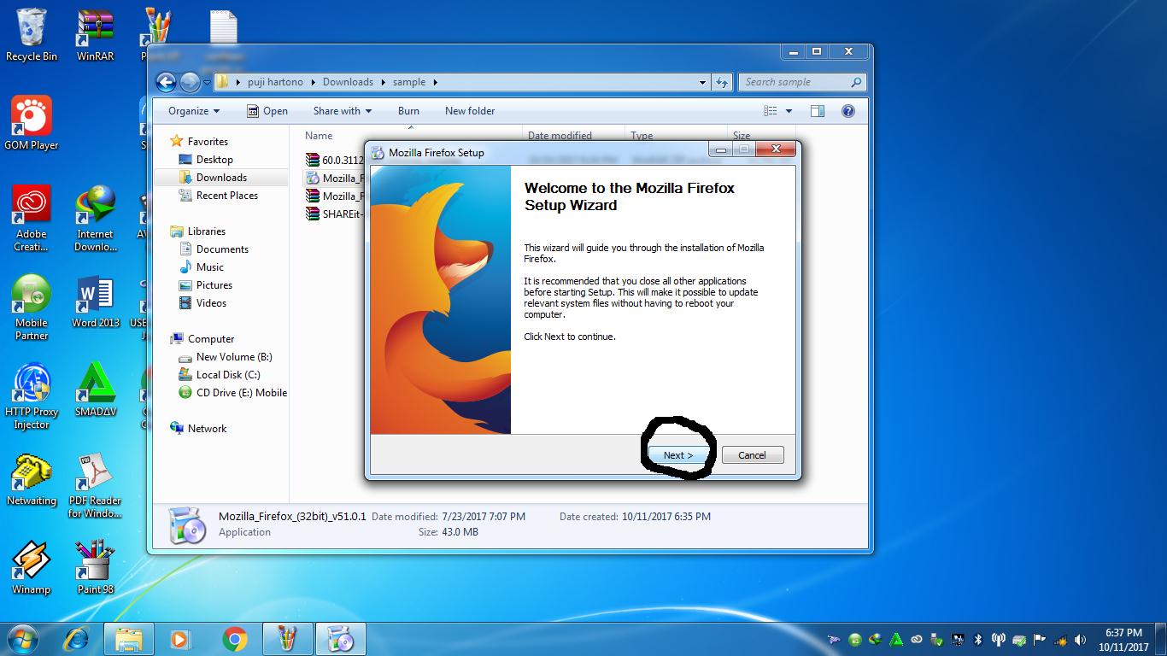Select the Downloads breadcrumb in address bar
1167x656 pixels.
click(348, 82)
